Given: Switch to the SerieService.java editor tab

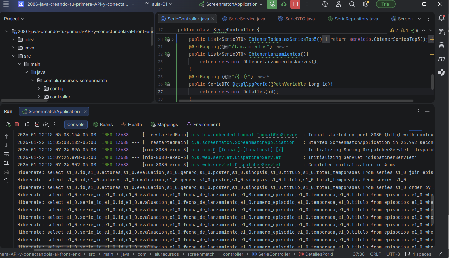Looking at the screenshot, I should [x=247, y=19].
